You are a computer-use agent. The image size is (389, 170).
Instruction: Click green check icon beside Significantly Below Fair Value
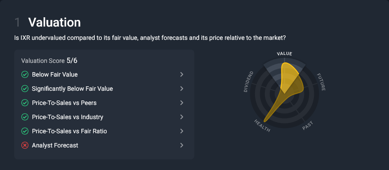pos(25,89)
